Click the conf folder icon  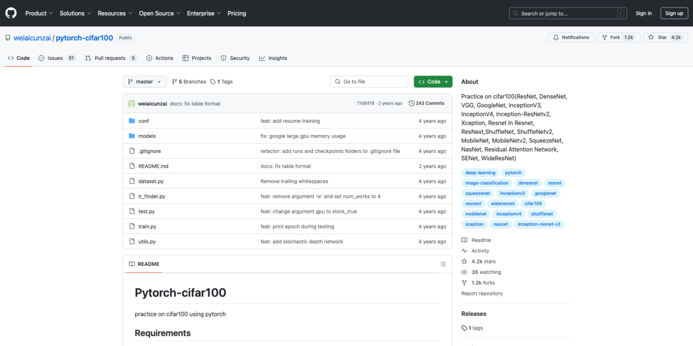(132, 121)
